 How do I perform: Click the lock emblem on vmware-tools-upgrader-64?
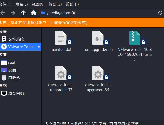coord(106,78)
